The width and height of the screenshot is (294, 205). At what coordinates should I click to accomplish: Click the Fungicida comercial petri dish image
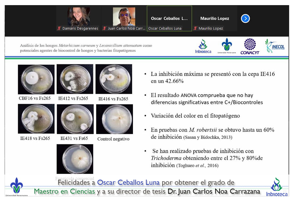pyautogui.click(x=75, y=159)
